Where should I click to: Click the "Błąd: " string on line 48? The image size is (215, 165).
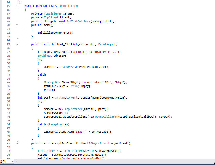pos(81,132)
